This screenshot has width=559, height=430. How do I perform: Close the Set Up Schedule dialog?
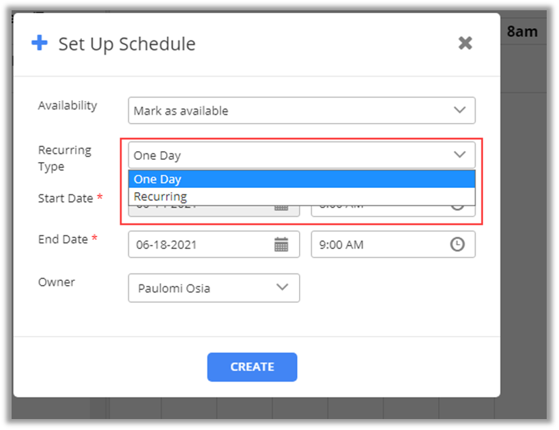[465, 43]
